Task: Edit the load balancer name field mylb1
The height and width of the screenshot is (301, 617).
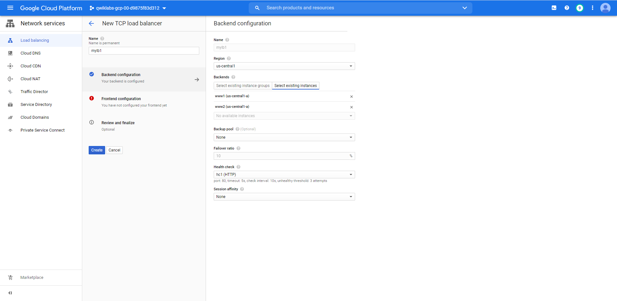Action: (x=144, y=51)
